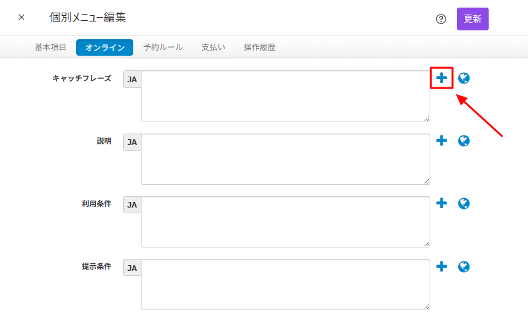
Task: Open the globe icon for 提示条件
Action: click(x=464, y=266)
